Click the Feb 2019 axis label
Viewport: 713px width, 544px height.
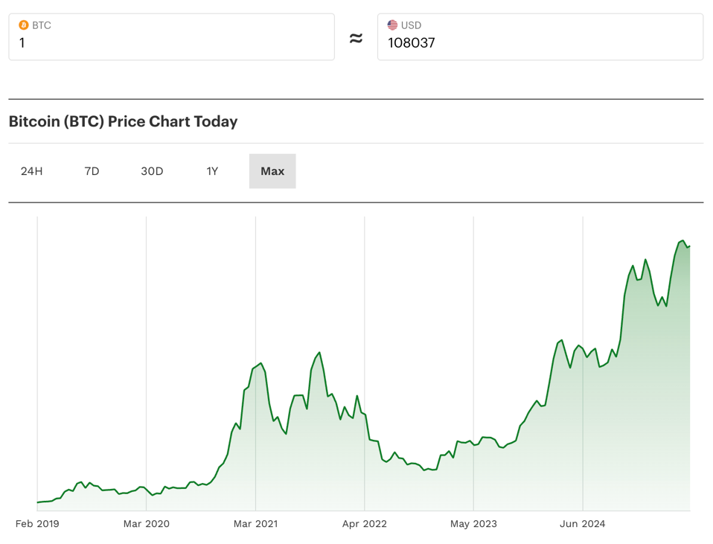click(37, 524)
